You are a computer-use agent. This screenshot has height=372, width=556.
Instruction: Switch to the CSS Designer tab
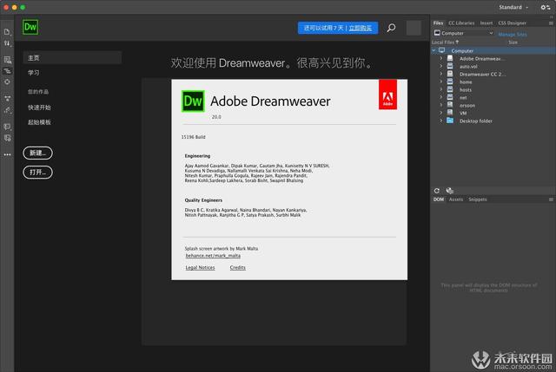point(512,23)
